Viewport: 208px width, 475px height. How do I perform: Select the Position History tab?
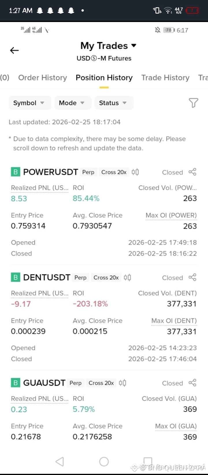click(104, 78)
